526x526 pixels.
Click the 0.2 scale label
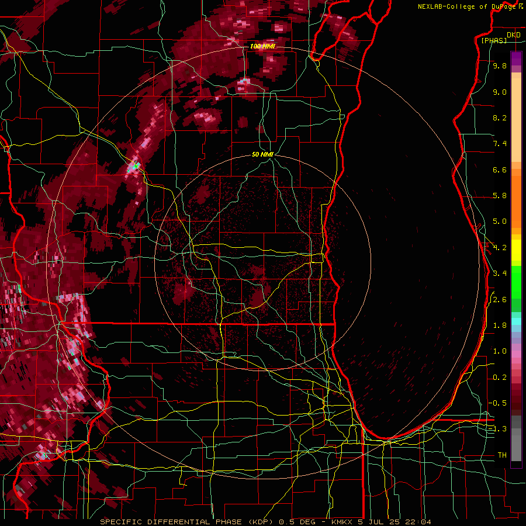[500, 378]
